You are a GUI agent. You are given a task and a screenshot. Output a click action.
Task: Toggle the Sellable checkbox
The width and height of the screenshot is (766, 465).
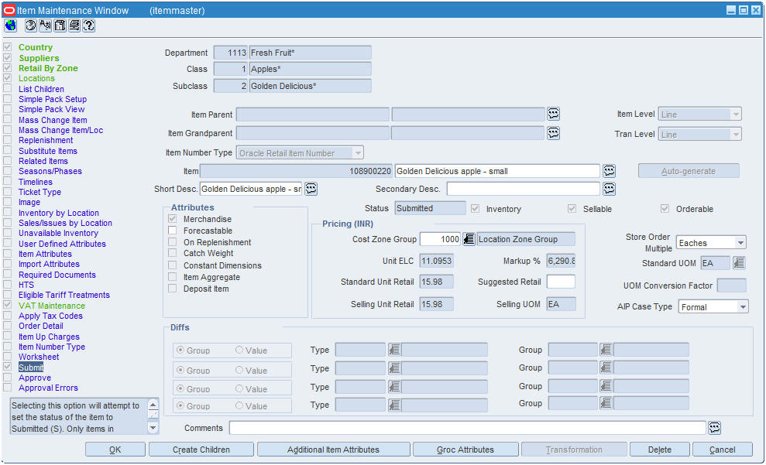pos(572,208)
